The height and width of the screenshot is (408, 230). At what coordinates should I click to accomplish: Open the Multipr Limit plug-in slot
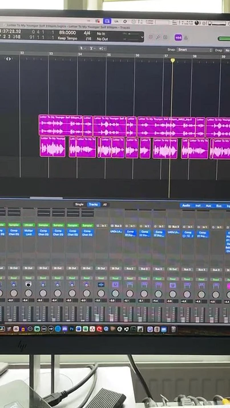[x=29, y=232]
